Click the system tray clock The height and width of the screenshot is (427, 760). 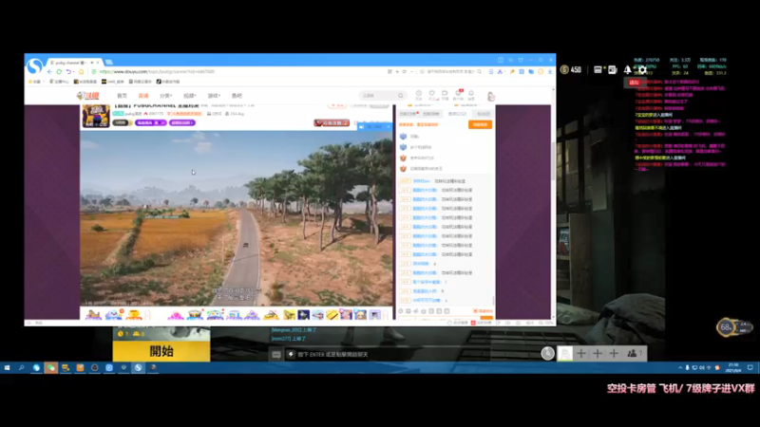coord(732,367)
